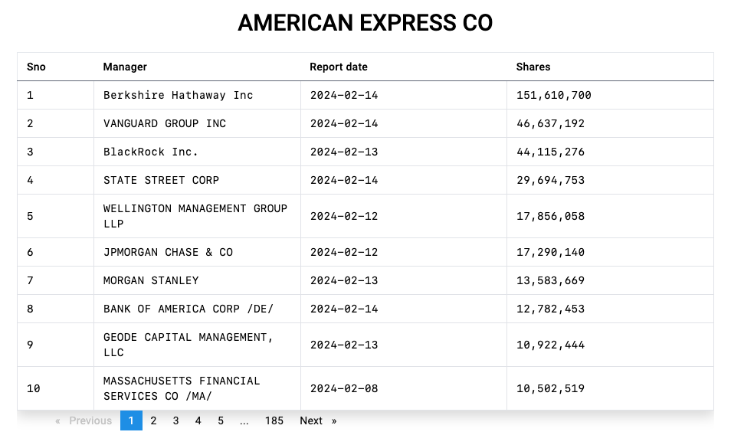Select BlackRock Inc. manager cell
731x445 pixels.
tap(151, 152)
